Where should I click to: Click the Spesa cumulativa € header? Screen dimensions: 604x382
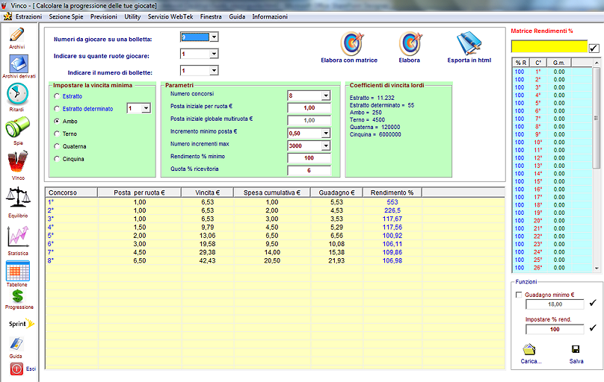pos(272,192)
